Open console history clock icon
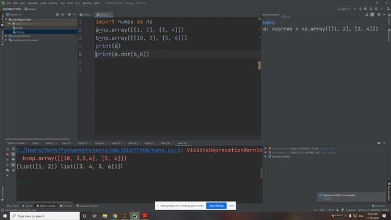391x220 pixels. pos(13,170)
